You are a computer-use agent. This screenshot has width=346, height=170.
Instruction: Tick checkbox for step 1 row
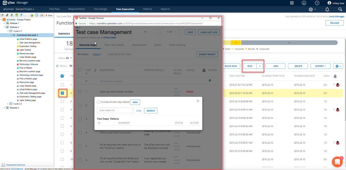pos(80,92)
